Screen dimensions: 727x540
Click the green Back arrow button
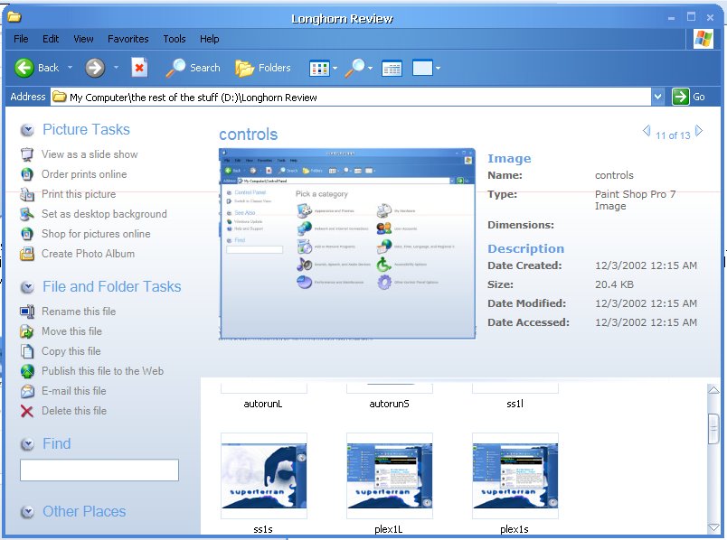[24, 68]
